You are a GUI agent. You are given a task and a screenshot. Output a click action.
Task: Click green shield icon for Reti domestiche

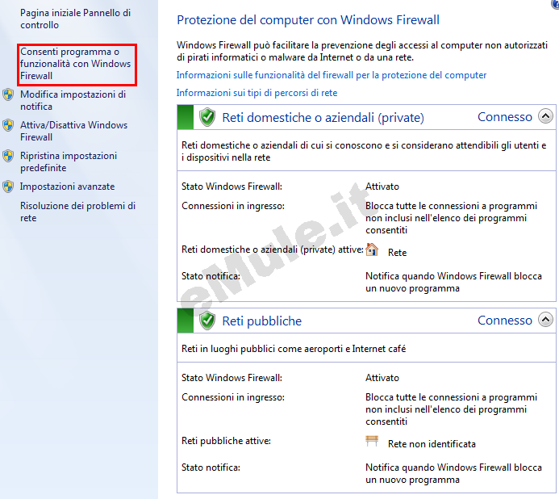point(207,117)
